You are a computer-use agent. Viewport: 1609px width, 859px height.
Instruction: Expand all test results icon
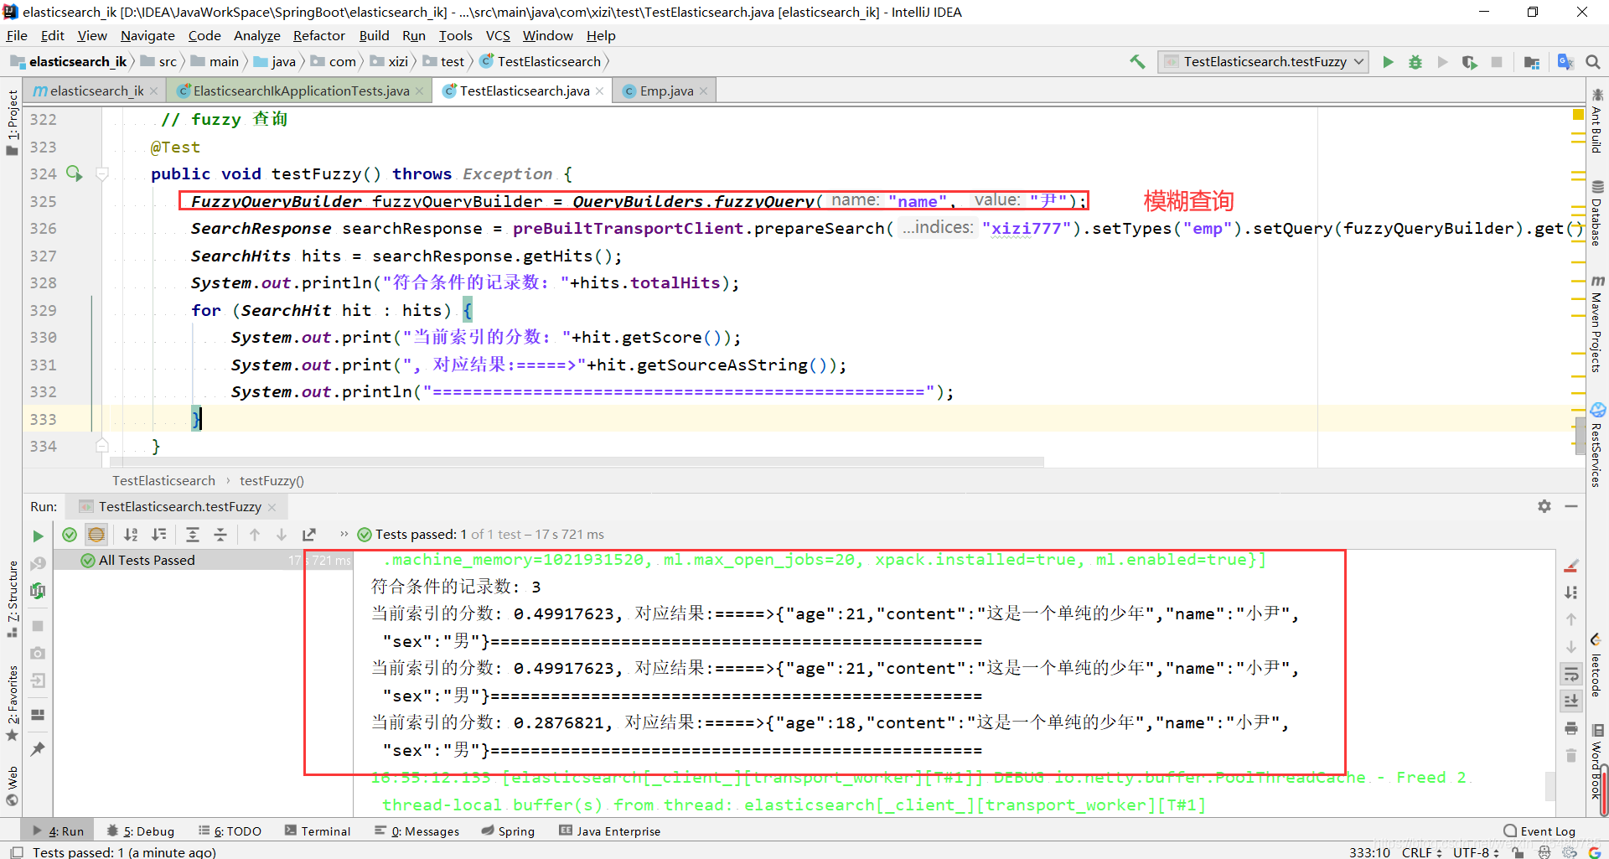[193, 535]
